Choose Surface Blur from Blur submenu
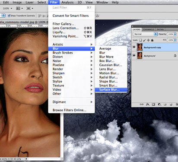 pos(111,90)
